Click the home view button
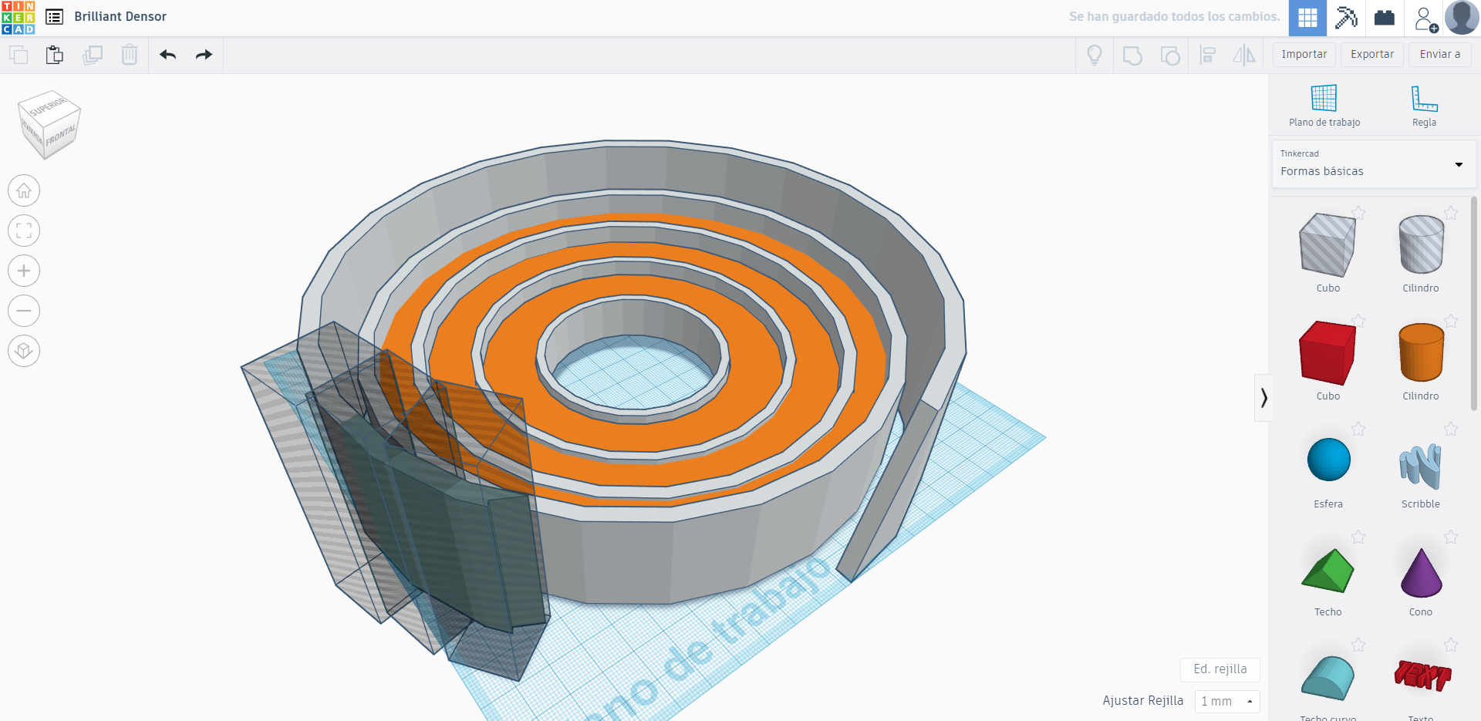This screenshot has height=721, width=1481. 24,190
